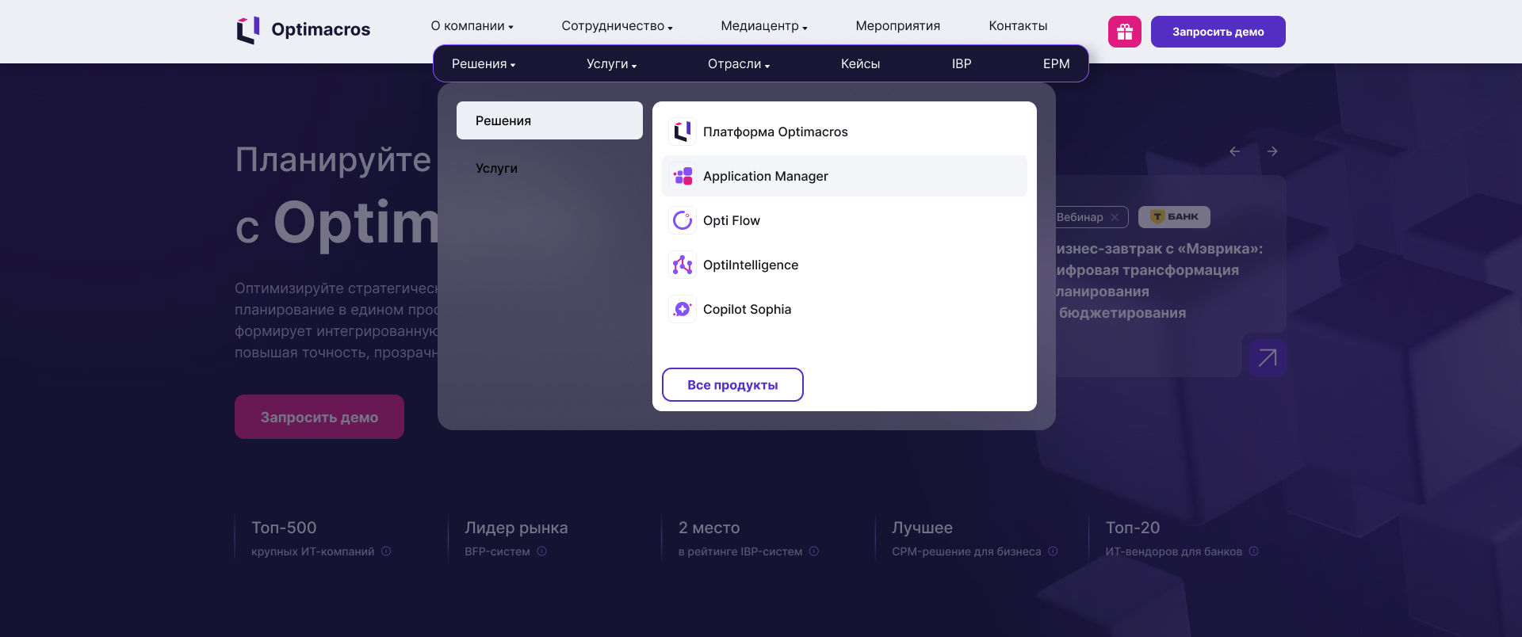Open the Кейсы menu item

[860, 64]
